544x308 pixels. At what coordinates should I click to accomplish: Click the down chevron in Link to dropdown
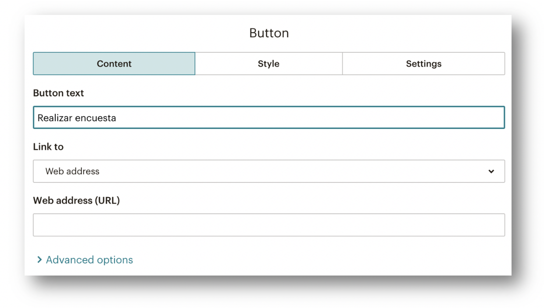pyautogui.click(x=491, y=172)
